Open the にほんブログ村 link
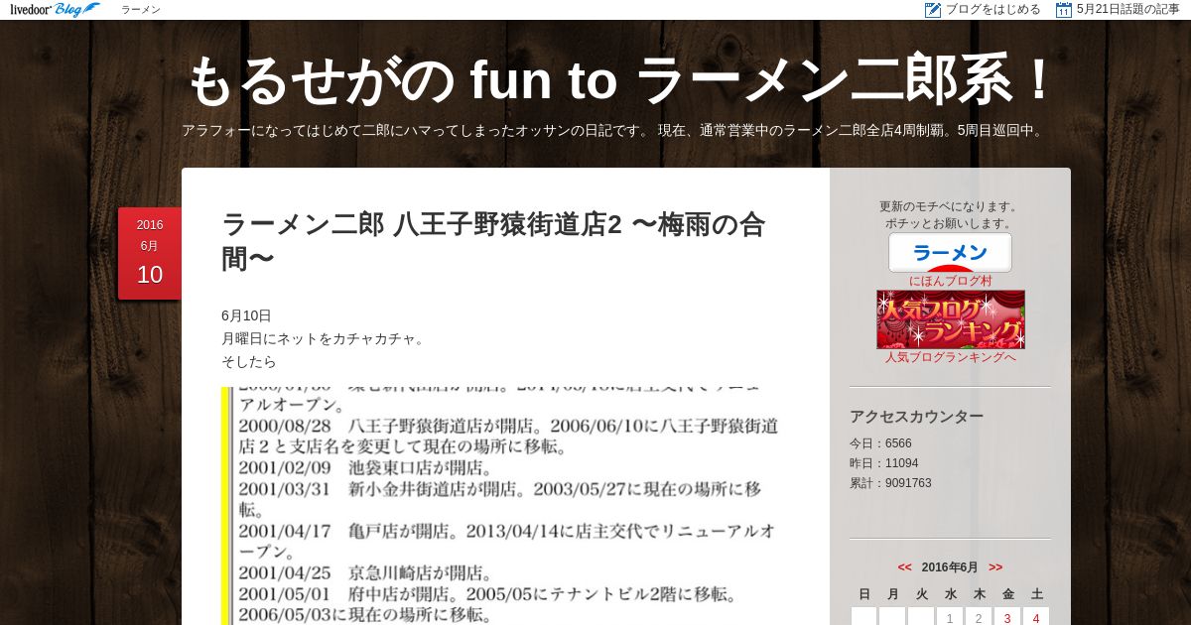Screen dimensions: 1191x625 (x=951, y=281)
